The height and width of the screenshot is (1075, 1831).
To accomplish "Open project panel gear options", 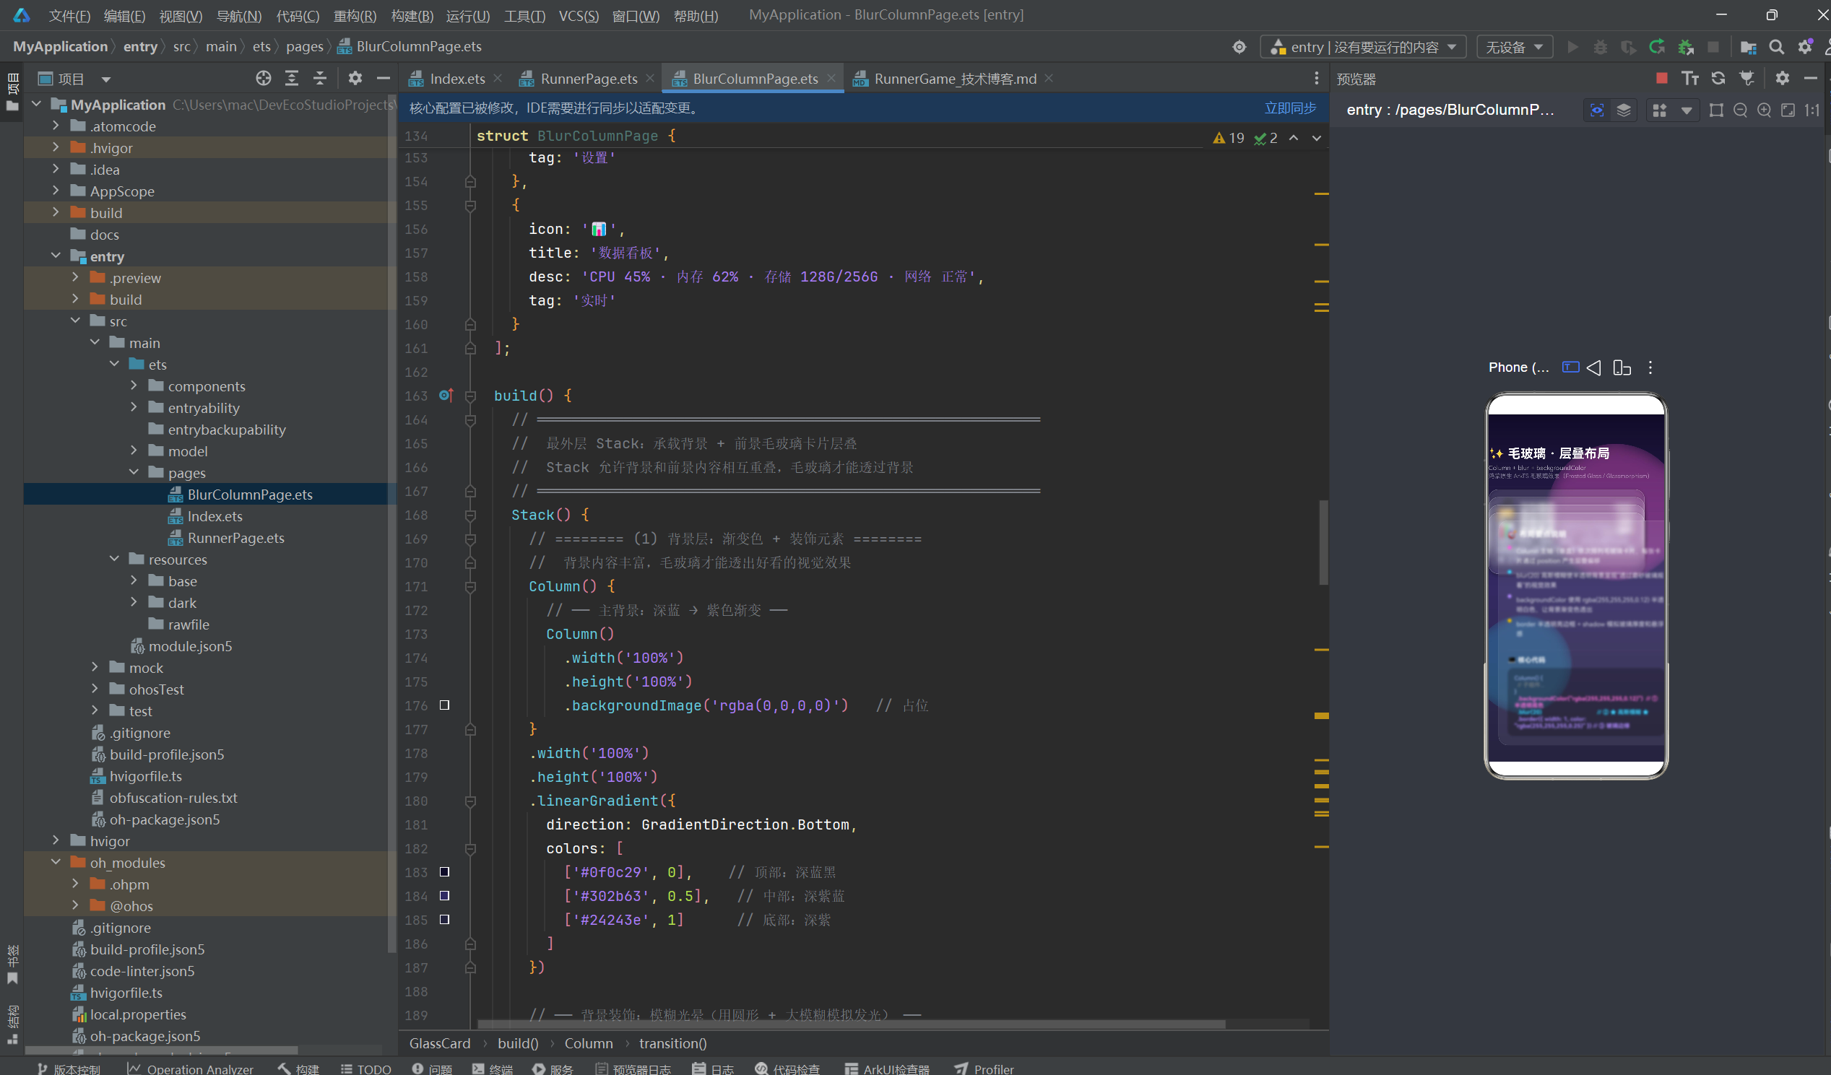I will (355, 79).
